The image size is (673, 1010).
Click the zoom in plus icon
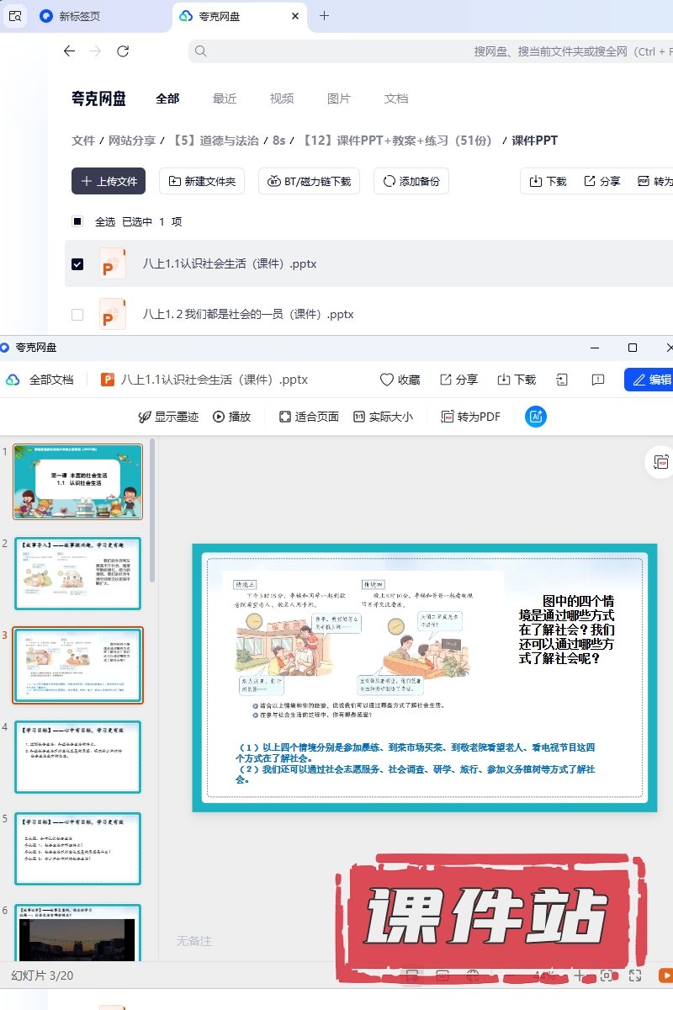579,975
